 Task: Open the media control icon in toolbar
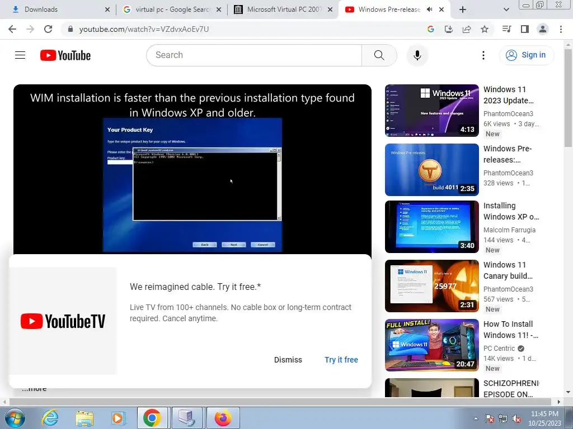(506, 29)
